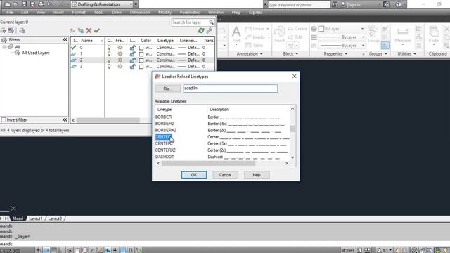450x253 pixels.
Task: Click the Help question mark icon in title bar
Action: tap(399, 4)
